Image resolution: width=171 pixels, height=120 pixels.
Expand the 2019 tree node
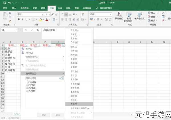tap(27, 91)
